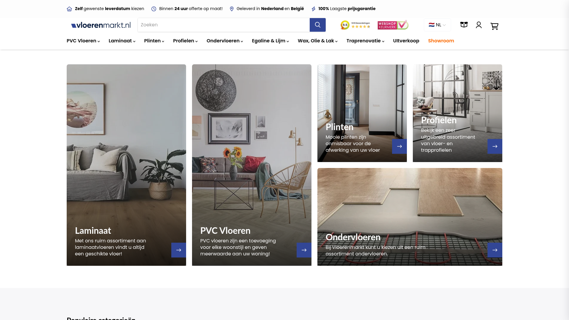Open the Uitverkoop menu item
This screenshot has height=320, width=569.
click(x=406, y=41)
